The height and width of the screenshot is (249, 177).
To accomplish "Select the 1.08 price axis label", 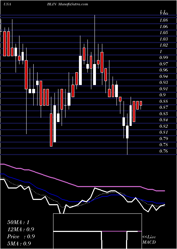I will 164,20.
